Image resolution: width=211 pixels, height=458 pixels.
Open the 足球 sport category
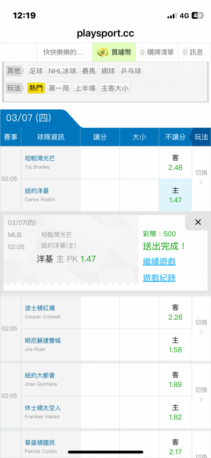coord(36,71)
